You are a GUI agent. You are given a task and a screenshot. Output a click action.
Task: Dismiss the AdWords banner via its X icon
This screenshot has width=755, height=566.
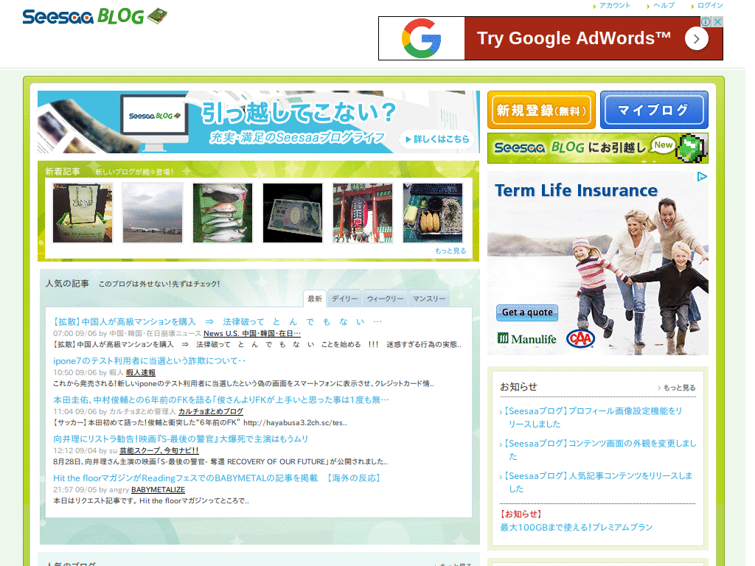717,21
